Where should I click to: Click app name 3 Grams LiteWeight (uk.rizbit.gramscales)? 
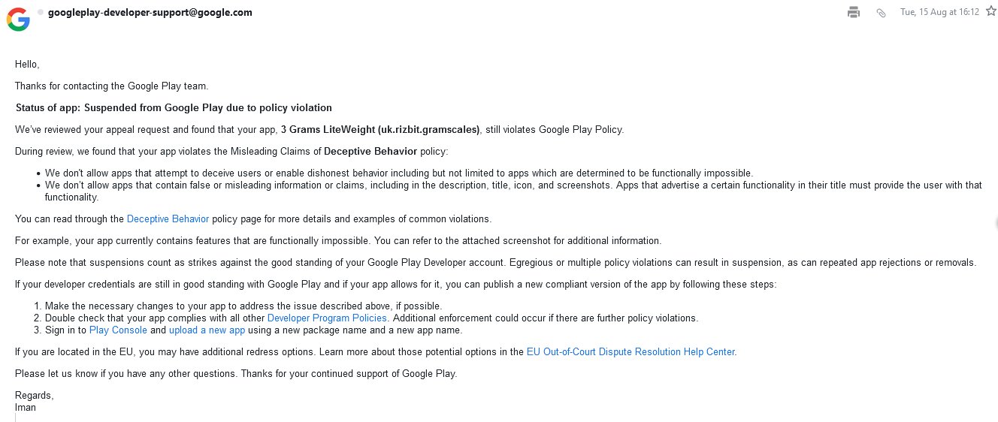[x=380, y=130]
